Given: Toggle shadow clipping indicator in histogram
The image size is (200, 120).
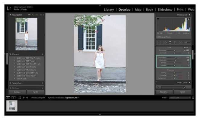Looking at the screenshot, I should tap(158, 19).
